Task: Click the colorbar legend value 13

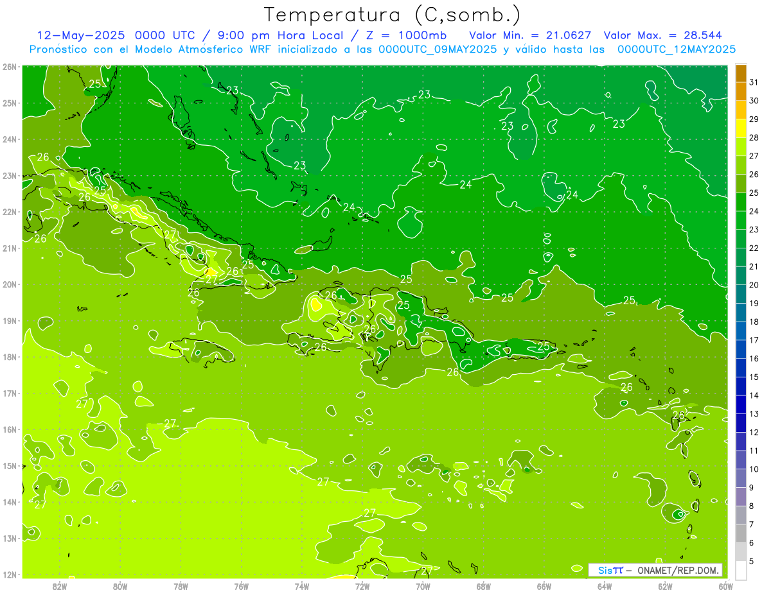Action: point(754,413)
